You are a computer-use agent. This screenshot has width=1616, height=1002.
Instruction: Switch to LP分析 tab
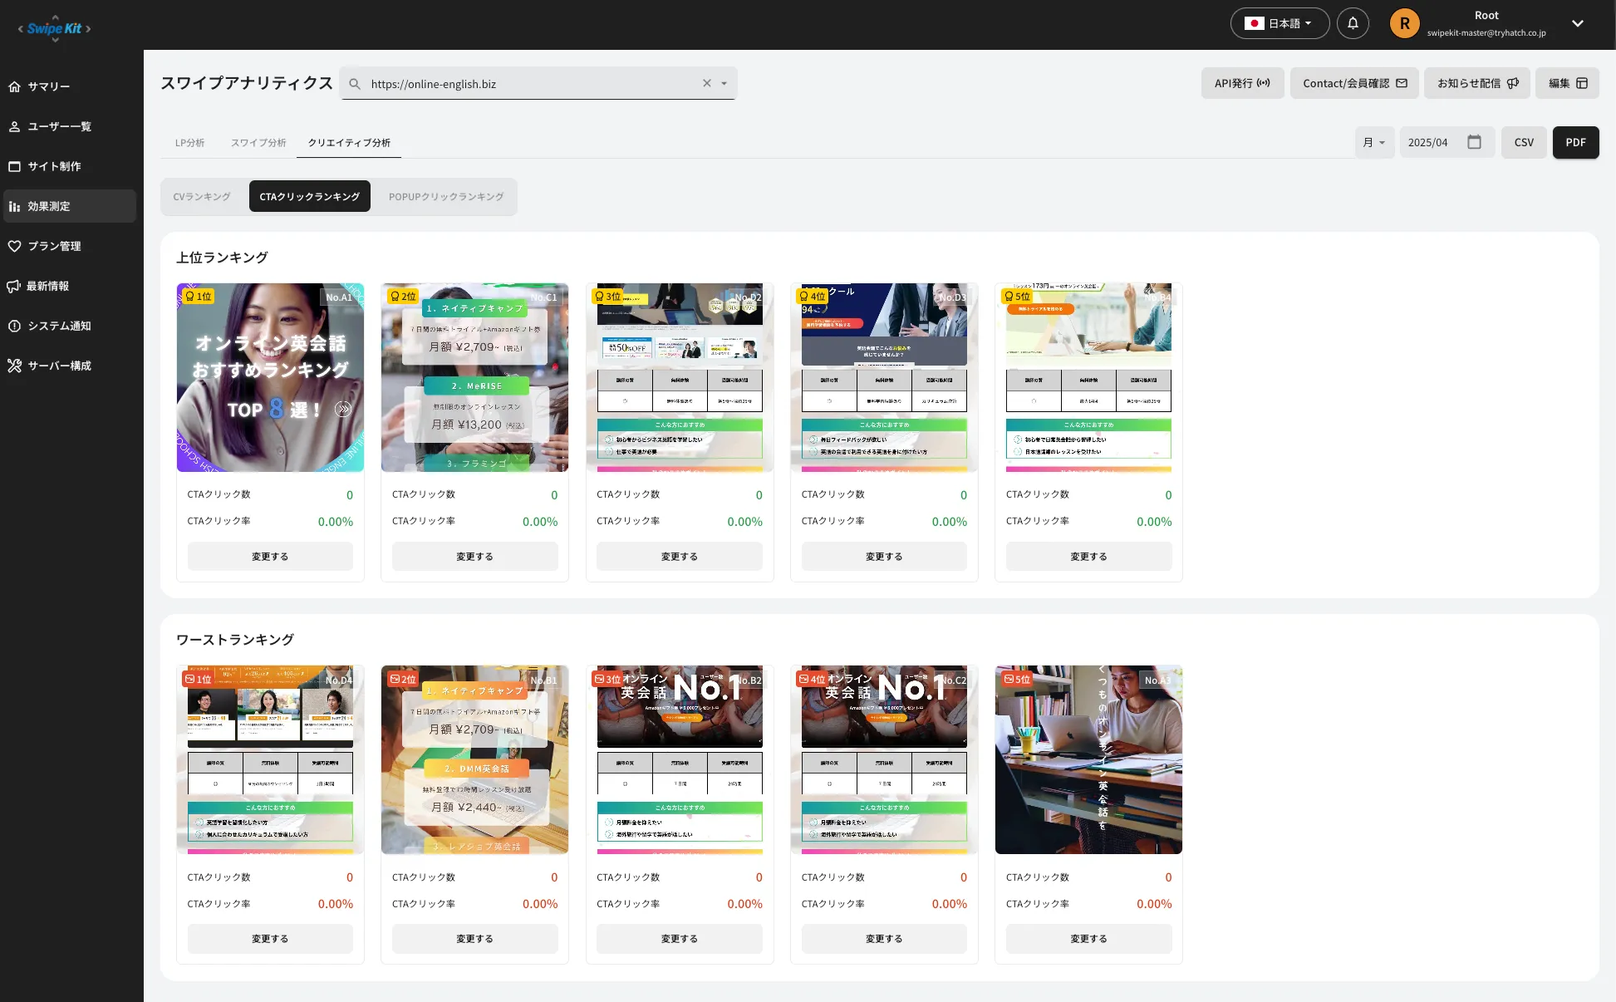pos(189,143)
